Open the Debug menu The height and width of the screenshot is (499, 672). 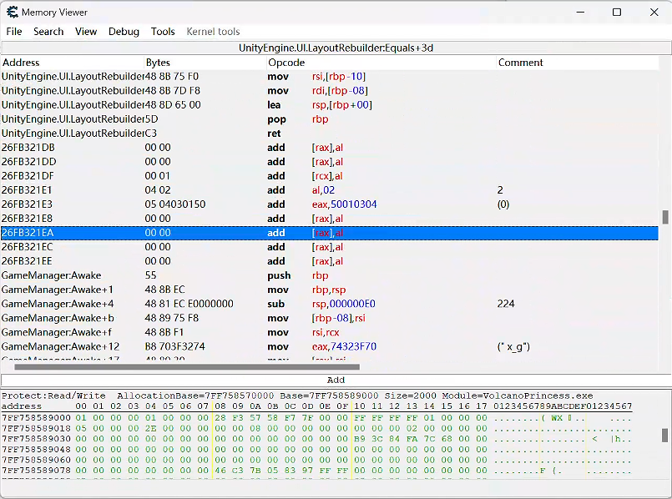124,32
